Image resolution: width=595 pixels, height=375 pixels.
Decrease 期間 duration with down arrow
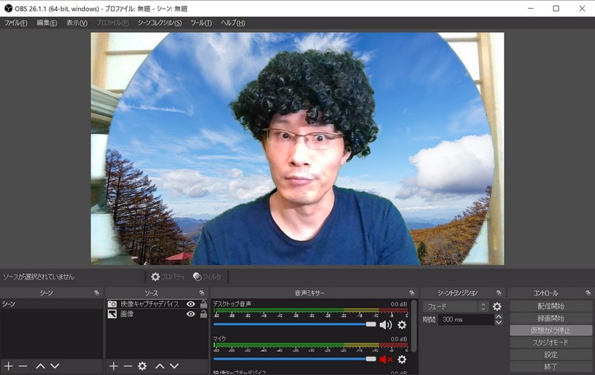coord(498,322)
